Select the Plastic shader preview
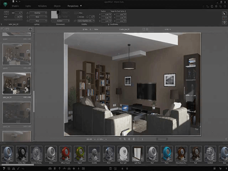The width and height of the screenshot is (228, 171). click(166, 154)
